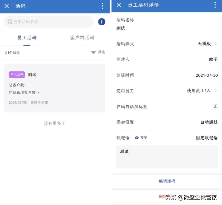
Task: Open the three-dot menu on 员工活码详情 page
Action: [x=216, y=5]
